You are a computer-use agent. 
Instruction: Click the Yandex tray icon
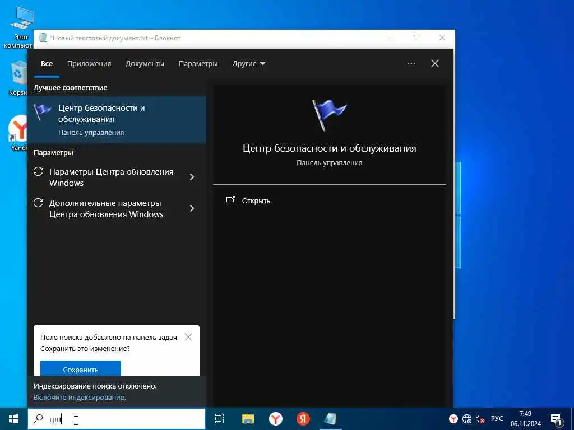(453, 419)
